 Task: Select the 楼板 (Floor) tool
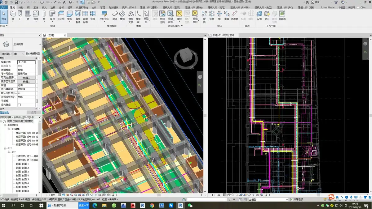click(x=69, y=15)
